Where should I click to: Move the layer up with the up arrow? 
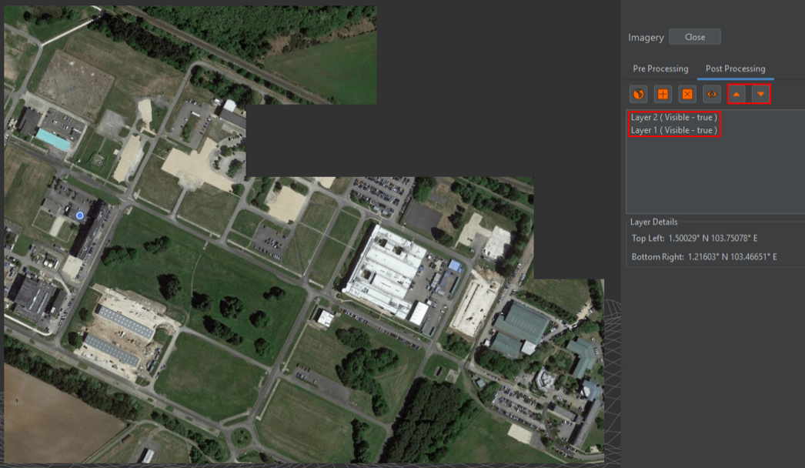tap(737, 94)
